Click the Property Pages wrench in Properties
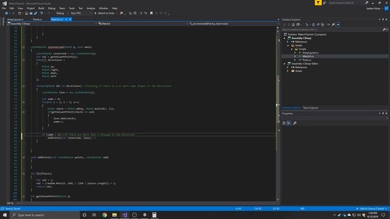390x219 pixels. point(295,123)
